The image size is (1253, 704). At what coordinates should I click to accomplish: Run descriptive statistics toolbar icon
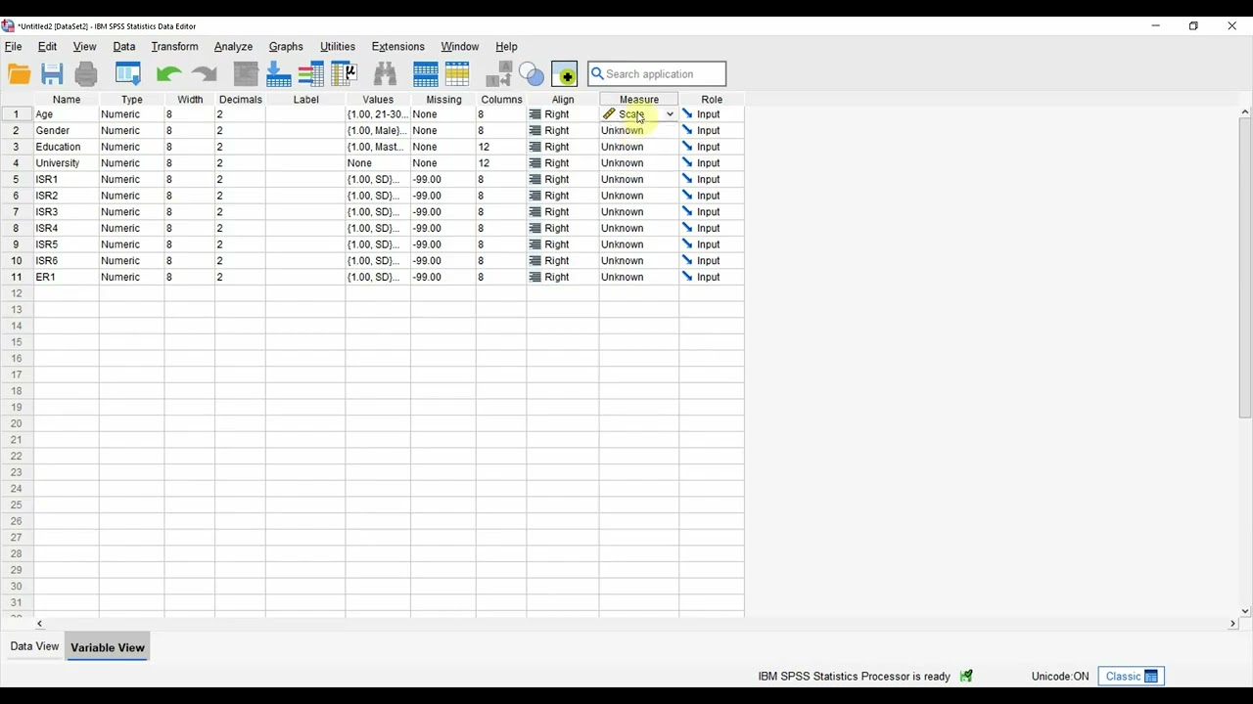tap(344, 74)
